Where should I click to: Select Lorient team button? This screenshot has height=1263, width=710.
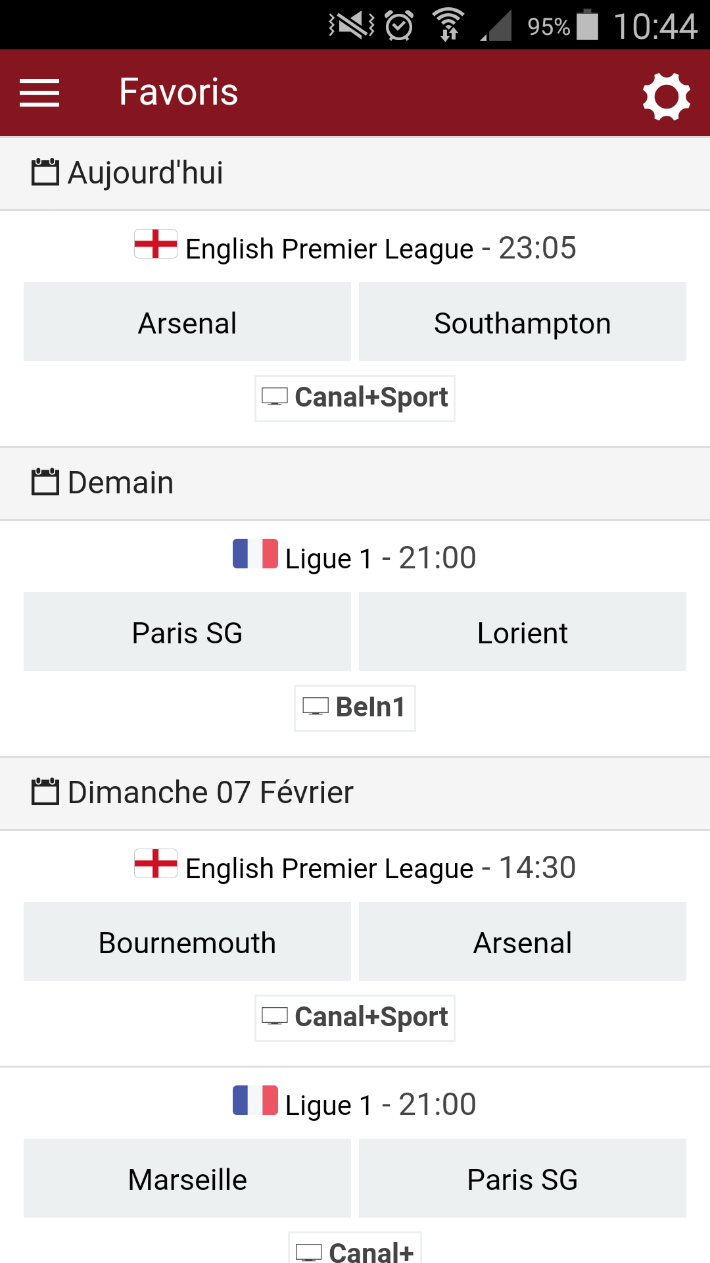522,632
